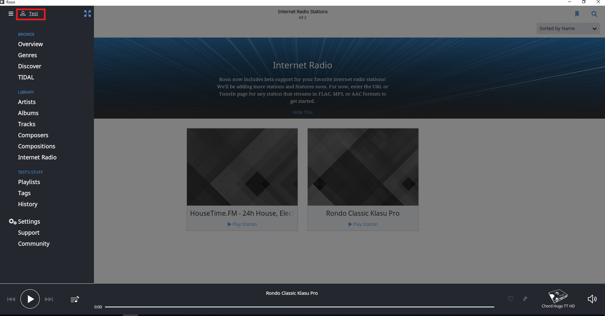605x316 pixels.
Task: Open bookmarks icon at top right
Action: pos(577,14)
